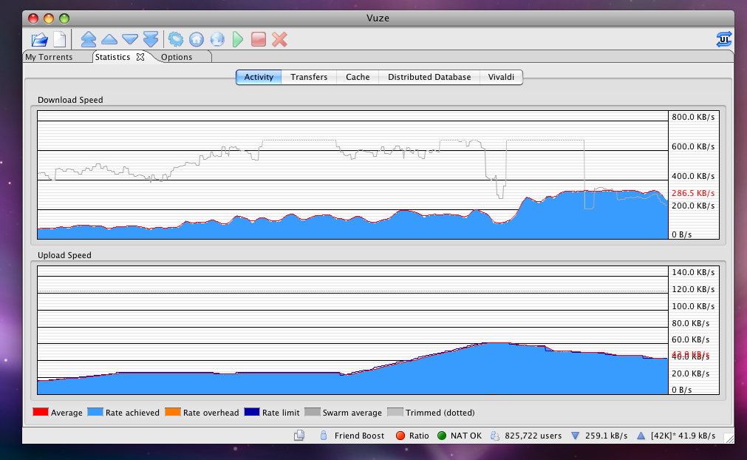Viewport: 747px width, 460px height.
Task: Remove the torrent with red X icon
Action: [x=279, y=38]
